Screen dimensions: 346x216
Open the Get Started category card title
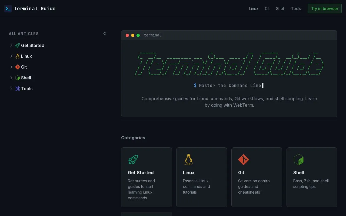click(141, 173)
